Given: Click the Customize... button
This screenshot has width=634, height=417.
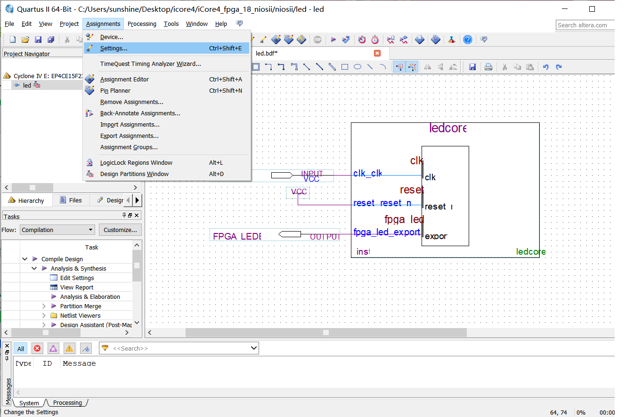Looking at the screenshot, I should click(120, 230).
